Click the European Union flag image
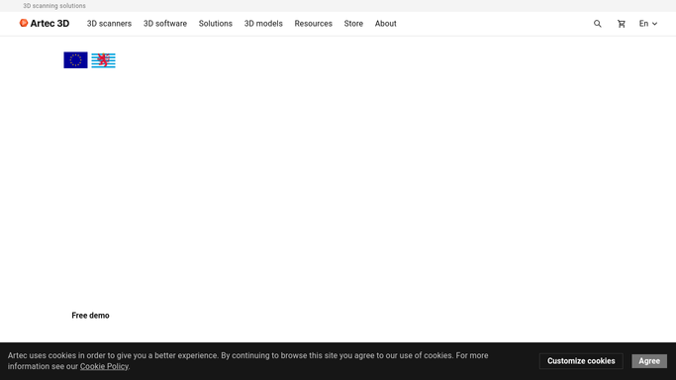 click(75, 60)
